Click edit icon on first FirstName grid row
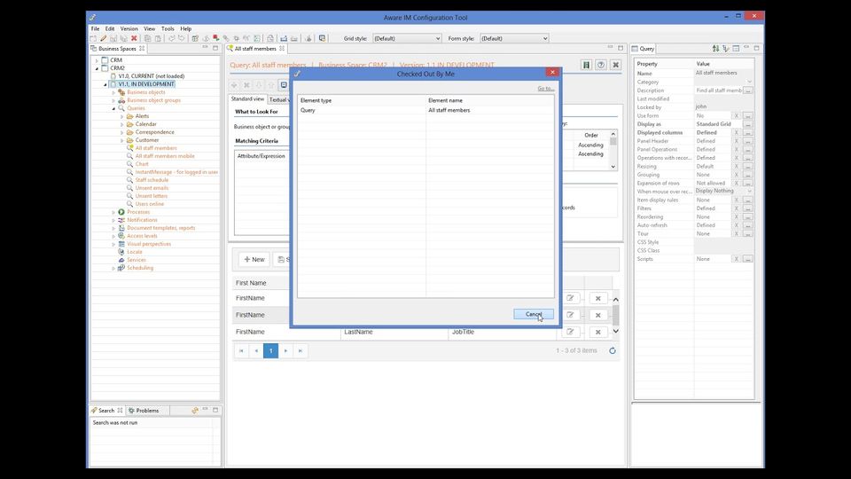This screenshot has height=479, width=851. [x=570, y=298]
